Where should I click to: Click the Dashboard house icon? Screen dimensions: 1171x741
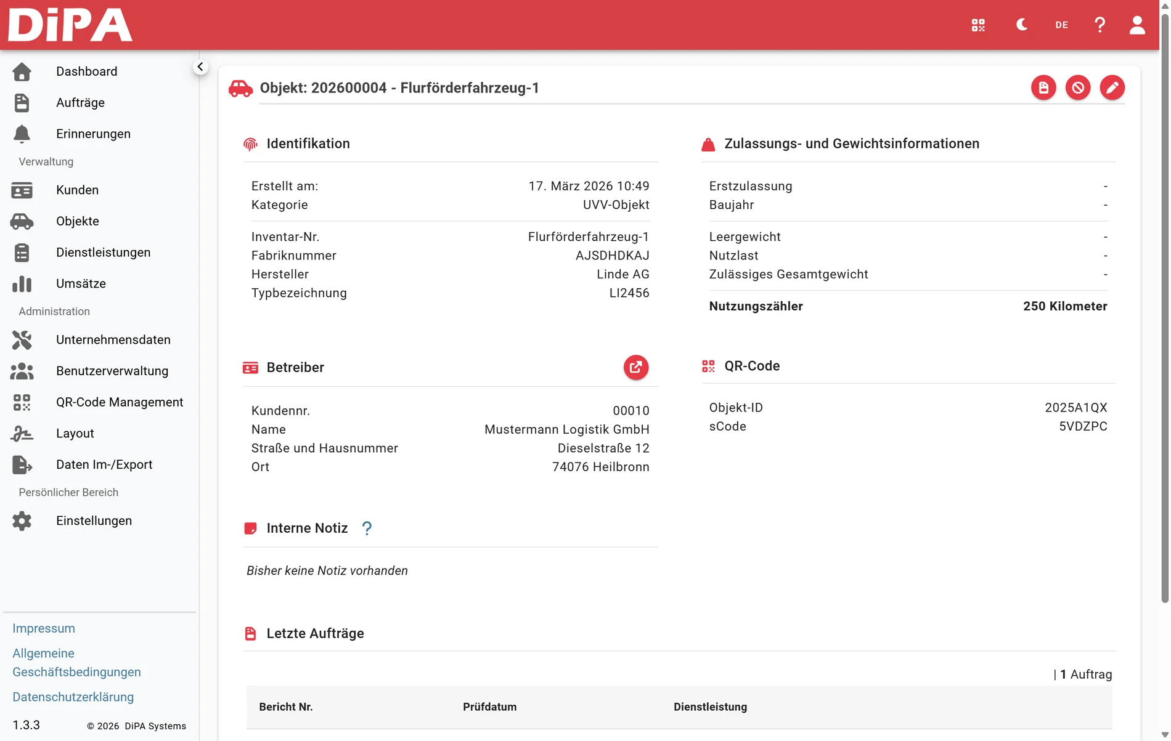point(22,71)
